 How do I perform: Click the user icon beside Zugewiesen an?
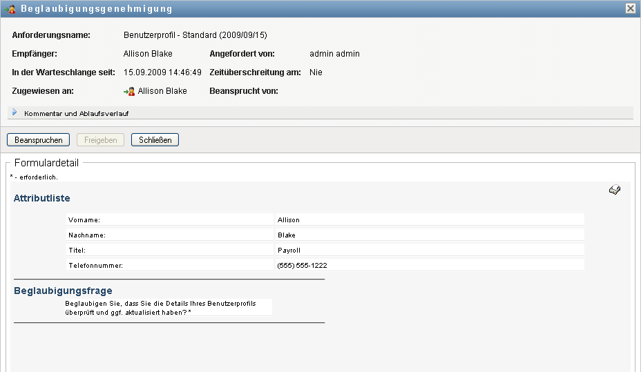(x=129, y=91)
